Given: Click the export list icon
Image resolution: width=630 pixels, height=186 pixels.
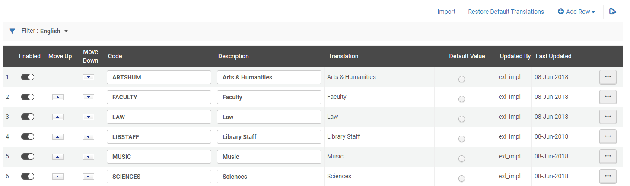Looking at the screenshot, I should pyautogui.click(x=612, y=12).
